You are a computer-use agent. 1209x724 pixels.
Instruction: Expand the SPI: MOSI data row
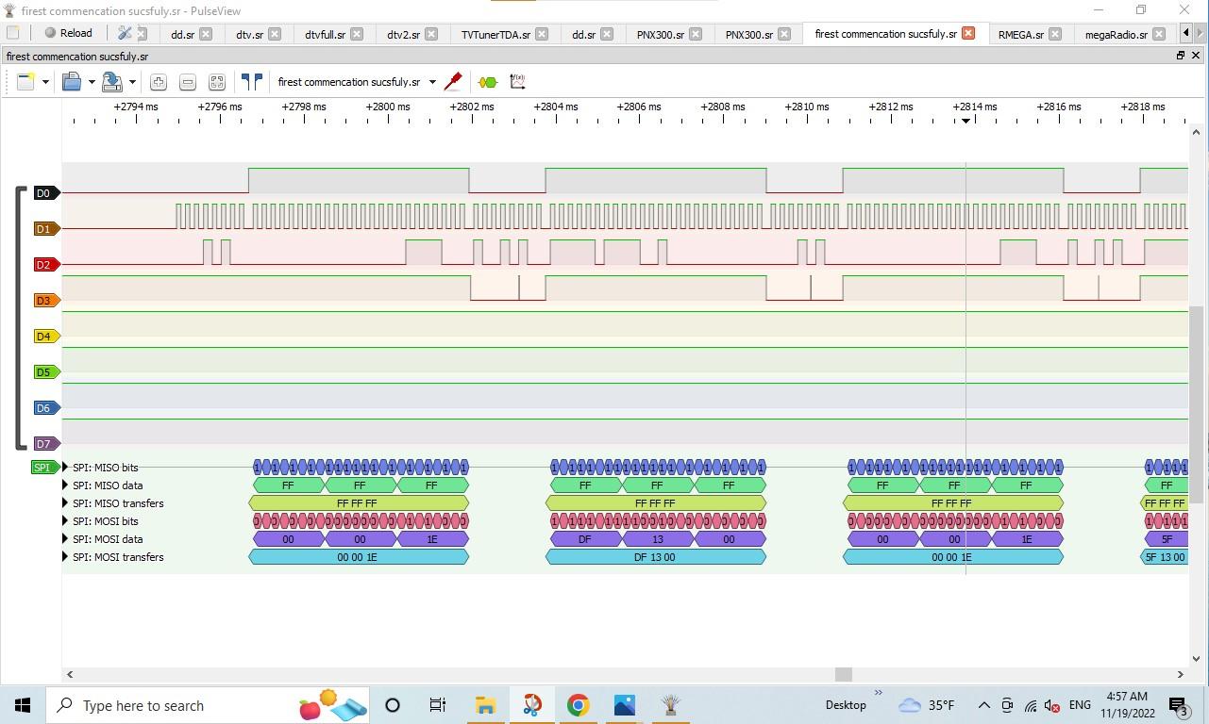65,539
